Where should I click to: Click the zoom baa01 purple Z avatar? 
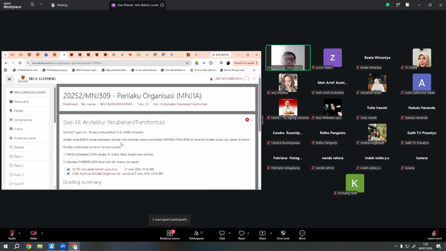point(332,57)
